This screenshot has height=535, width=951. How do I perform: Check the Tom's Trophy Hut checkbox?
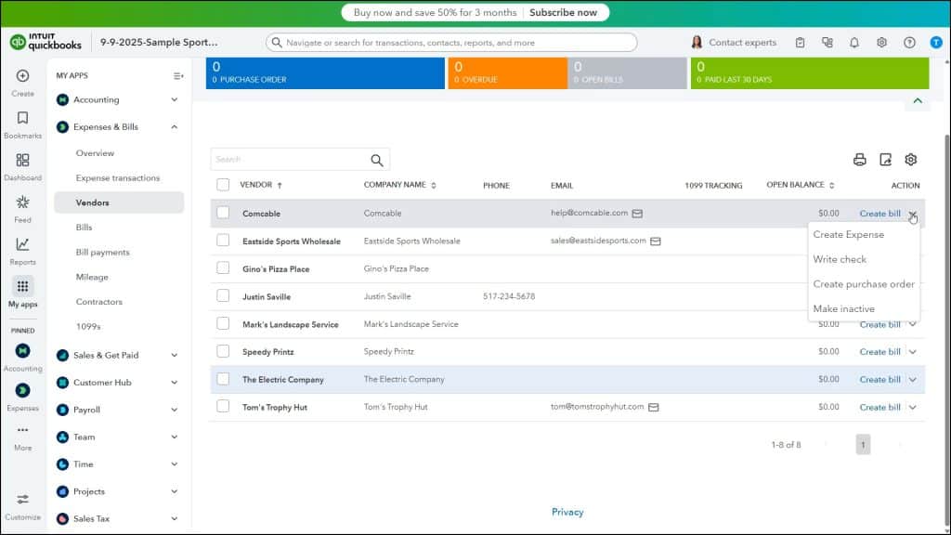pos(223,407)
